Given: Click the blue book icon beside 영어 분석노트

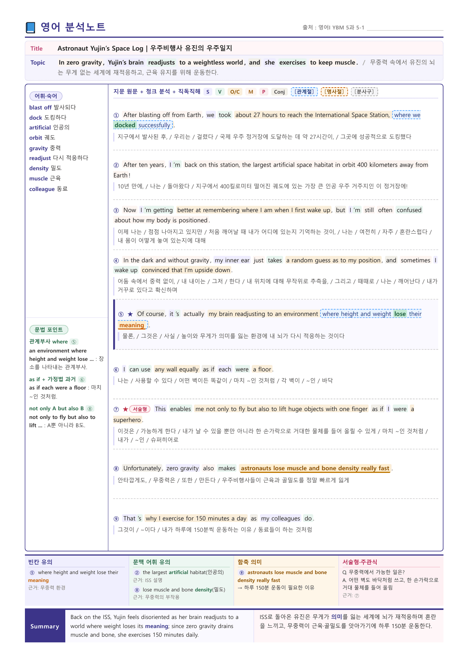Looking at the screenshot, I should coord(31,28).
